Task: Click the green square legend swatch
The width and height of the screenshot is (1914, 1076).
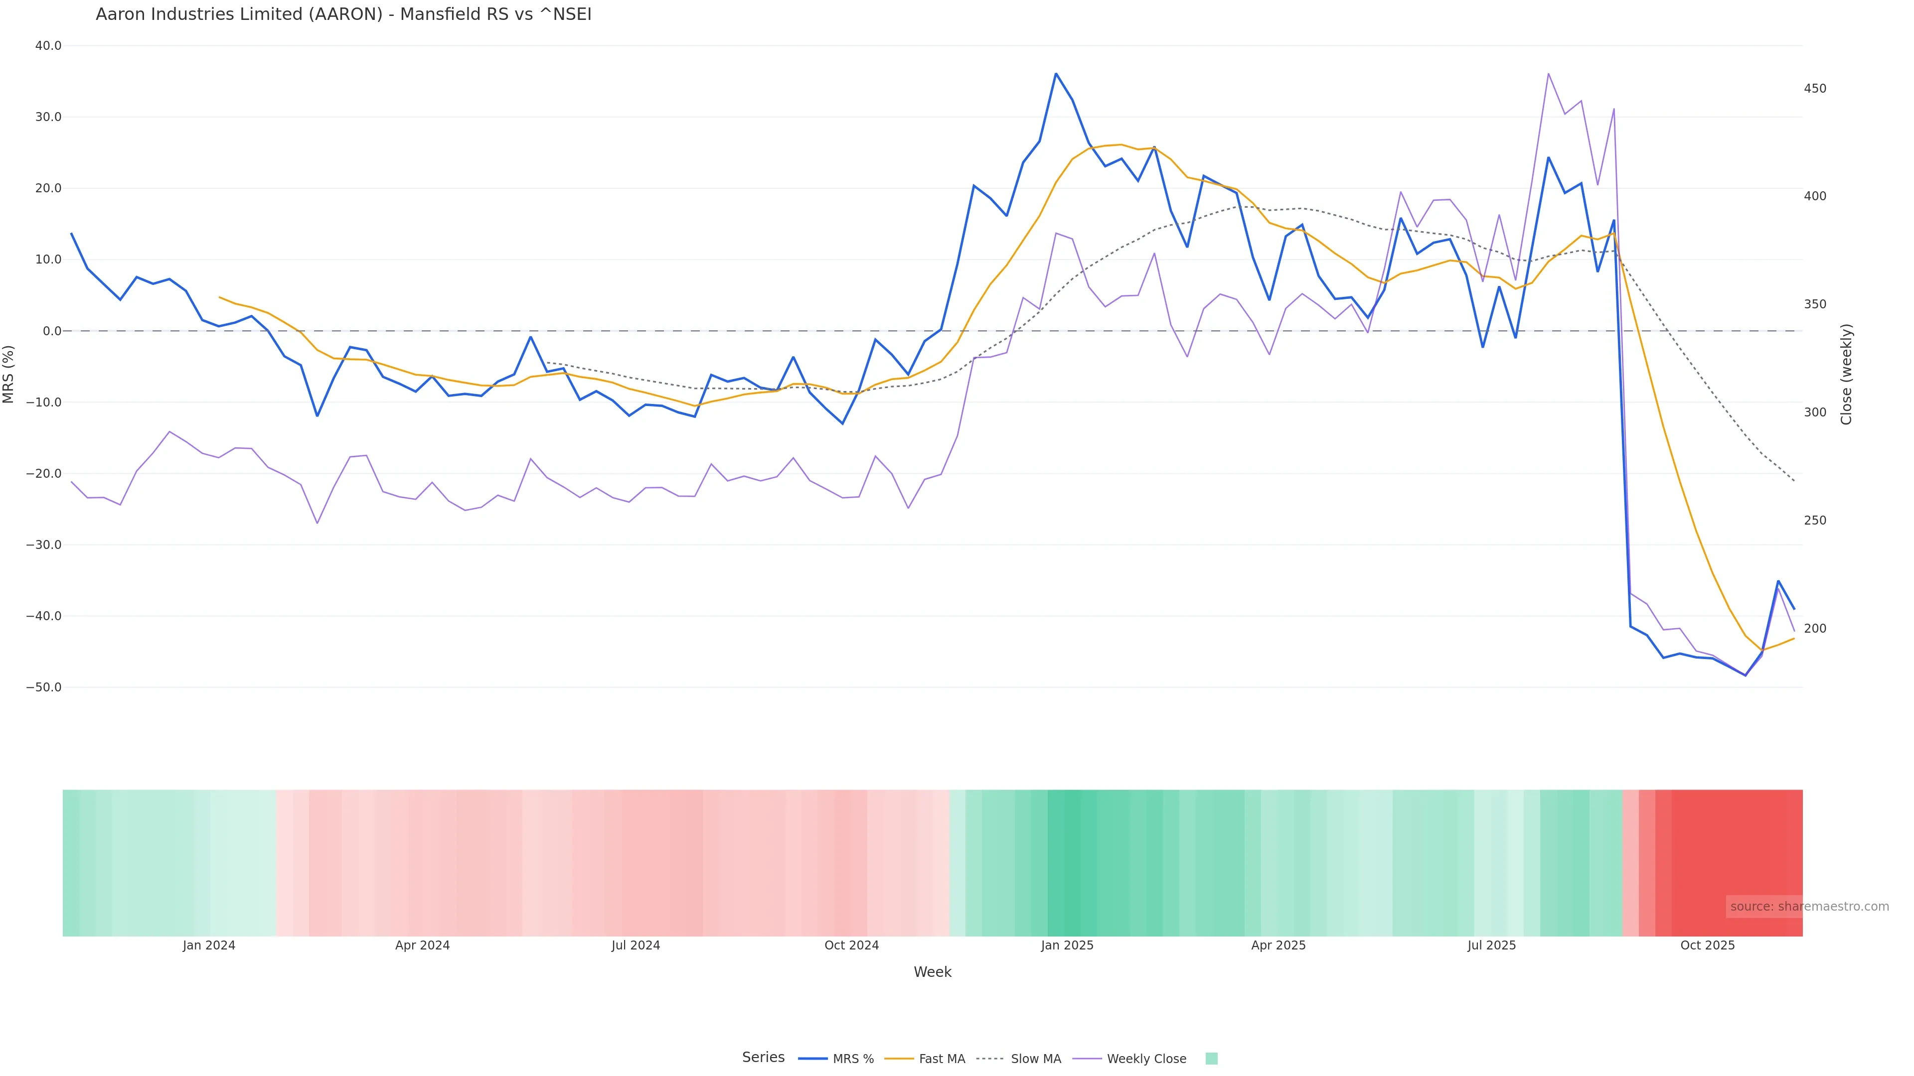Action: coord(1211,1059)
